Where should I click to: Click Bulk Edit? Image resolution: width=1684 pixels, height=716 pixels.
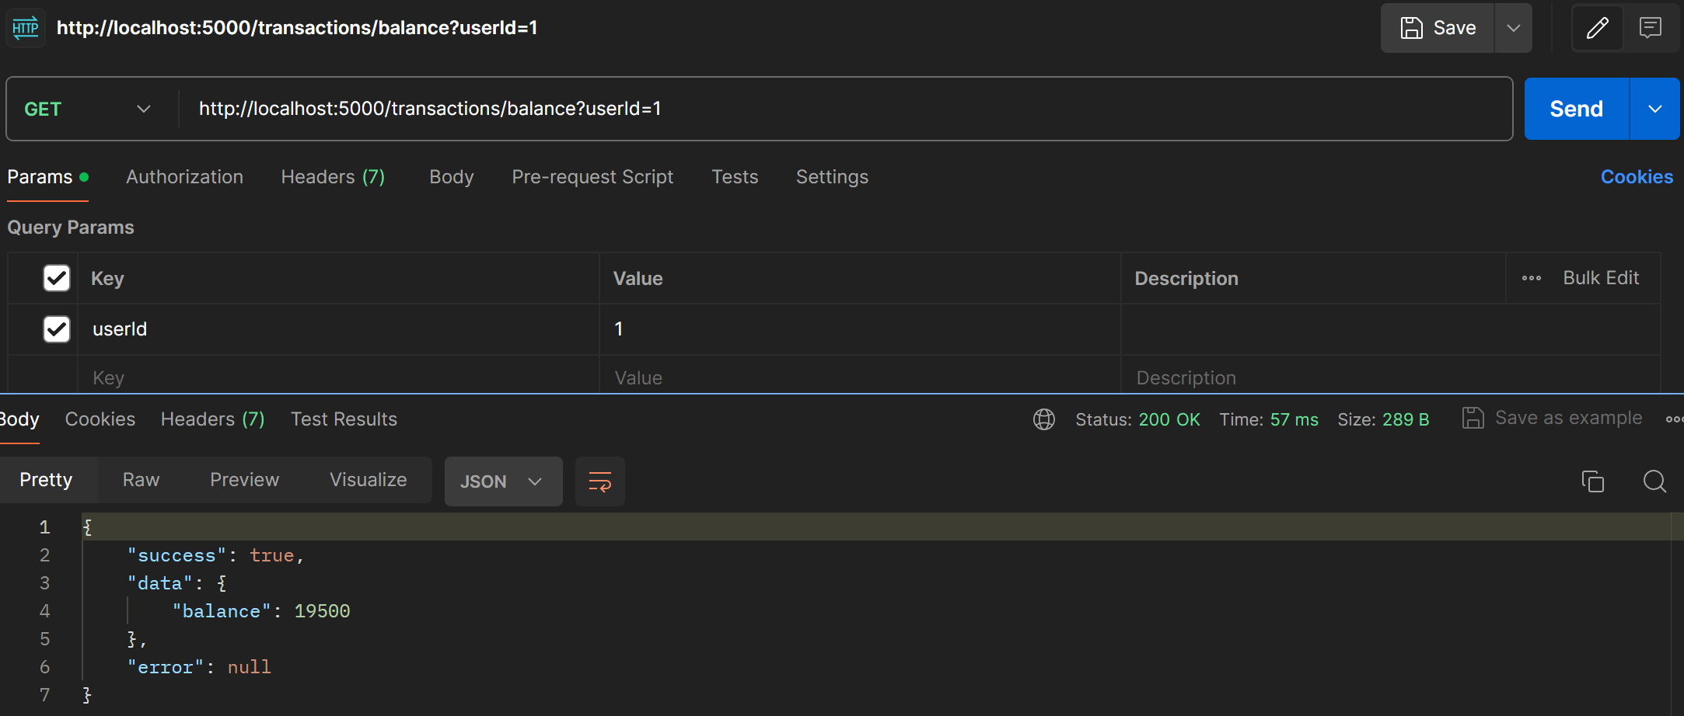click(x=1601, y=278)
